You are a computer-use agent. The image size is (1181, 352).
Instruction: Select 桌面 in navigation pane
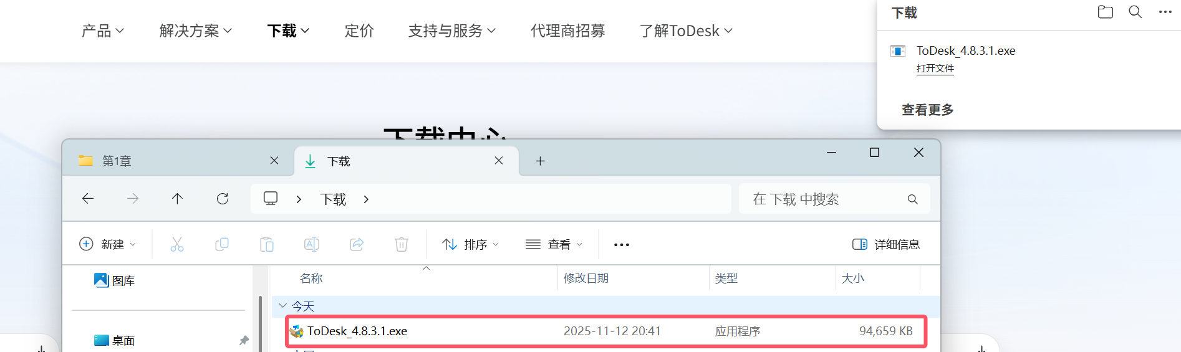click(115, 340)
